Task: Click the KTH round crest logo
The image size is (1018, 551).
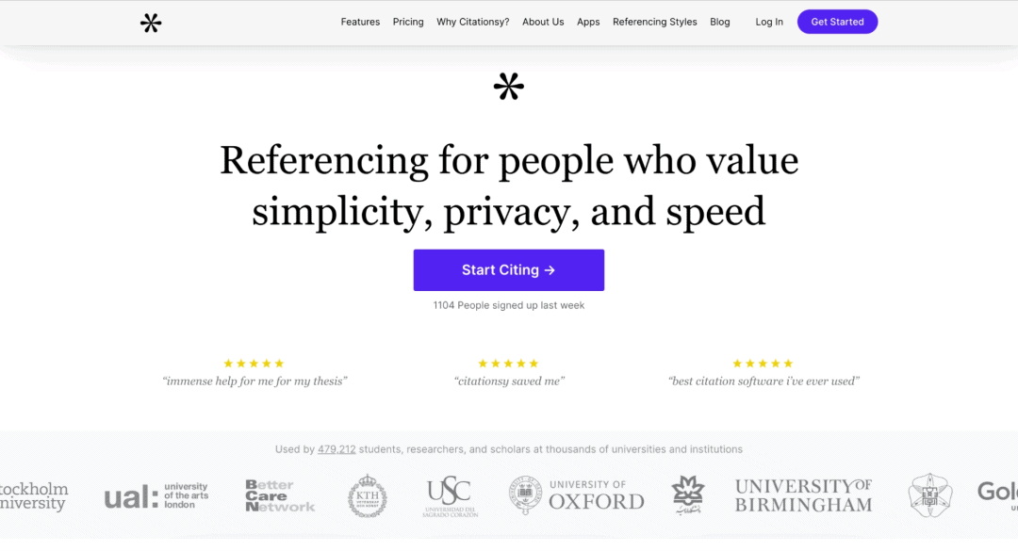Action: (367, 495)
